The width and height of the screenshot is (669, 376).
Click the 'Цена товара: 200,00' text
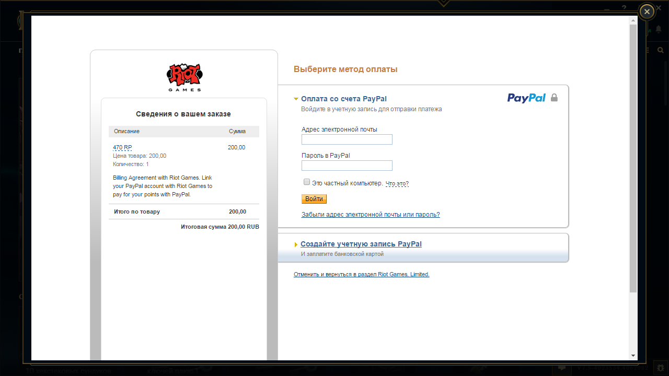(140, 156)
